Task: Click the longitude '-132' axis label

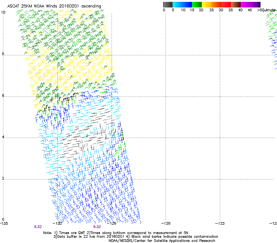Action: click(x=57, y=224)
